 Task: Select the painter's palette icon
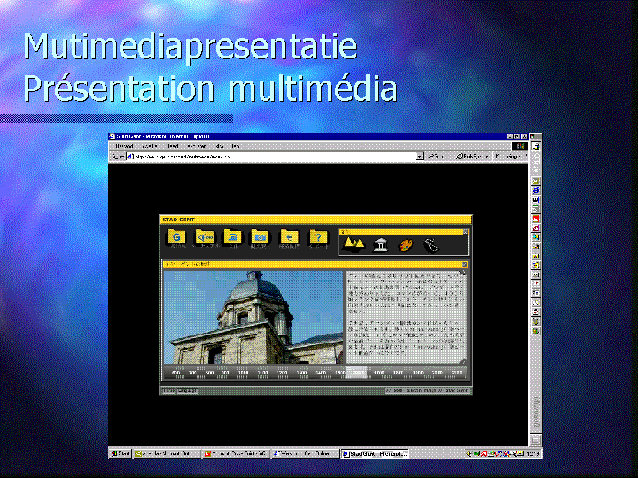point(406,245)
